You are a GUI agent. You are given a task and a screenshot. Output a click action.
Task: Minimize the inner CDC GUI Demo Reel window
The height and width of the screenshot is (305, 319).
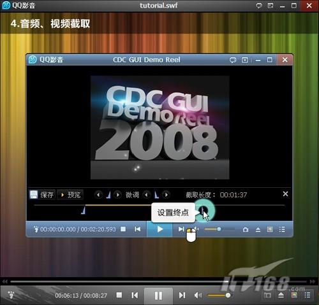point(258,60)
